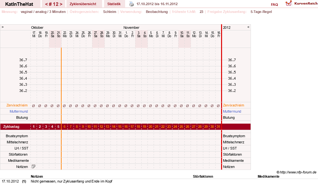Image resolution: width=318 pixels, height=189 pixels.
Task: Click left LH / SST row label
Action: [21, 148]
